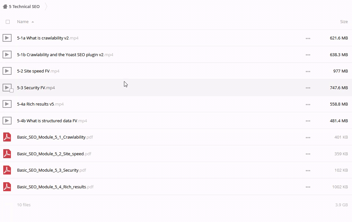Screen dimensions: 352x222
Task: Open more options for 5-4b structured data
Action: (x=308, y=121)
